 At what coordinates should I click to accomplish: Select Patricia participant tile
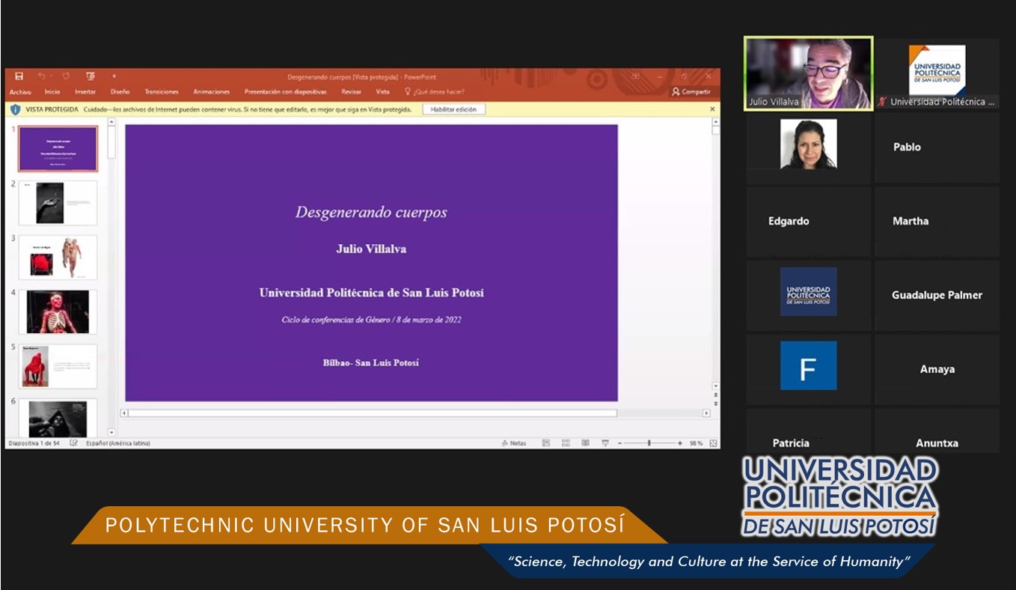[809, 431]
